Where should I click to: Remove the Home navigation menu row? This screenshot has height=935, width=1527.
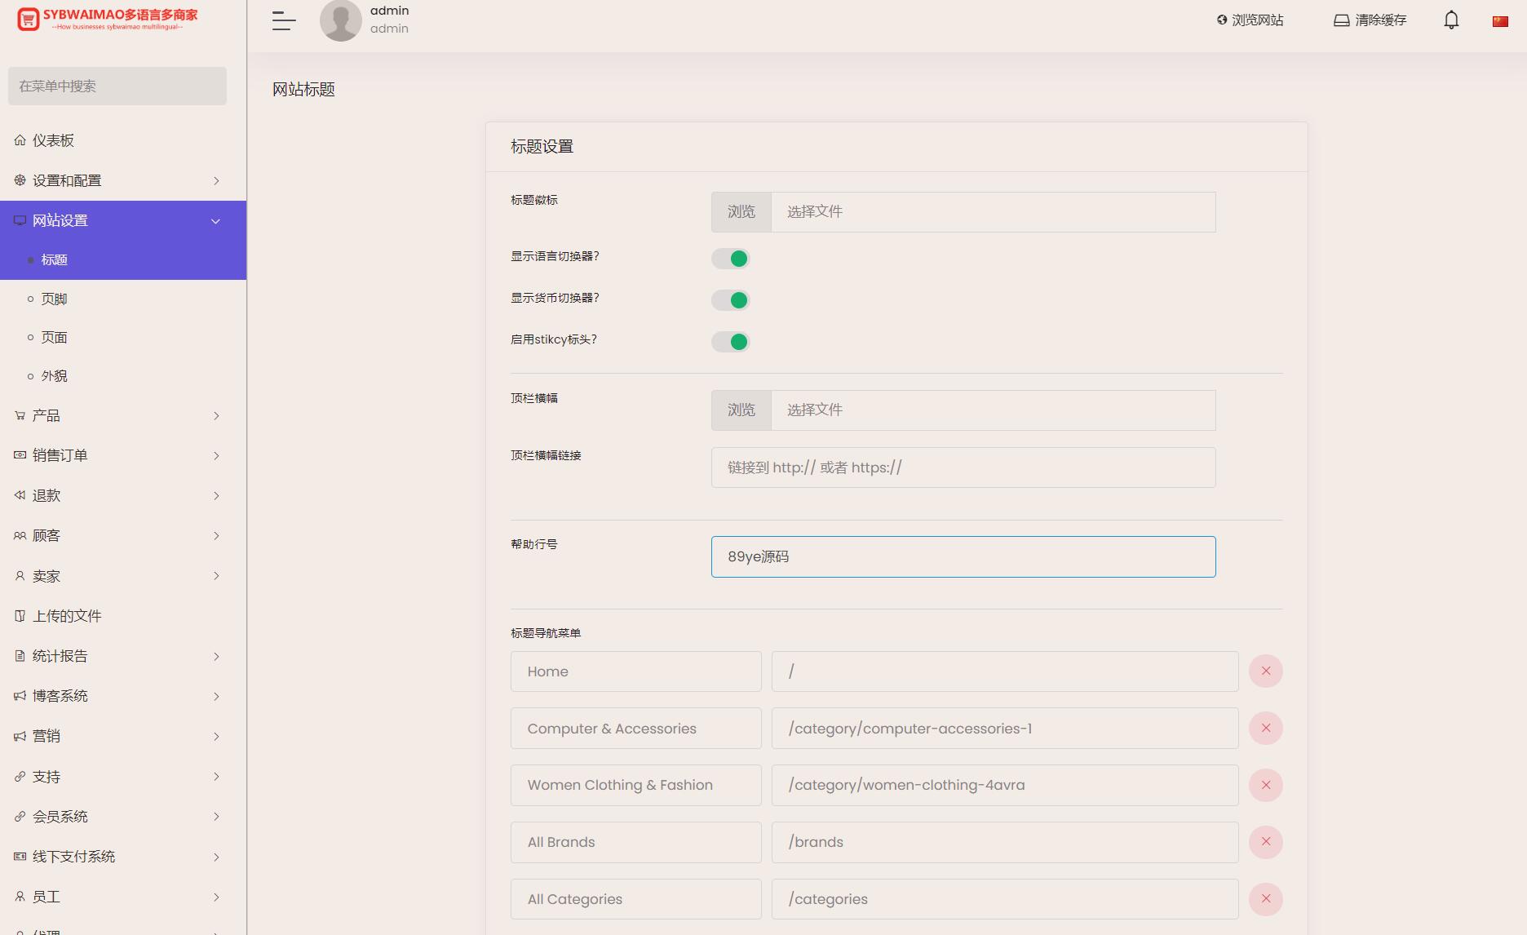click(1265, 671)
